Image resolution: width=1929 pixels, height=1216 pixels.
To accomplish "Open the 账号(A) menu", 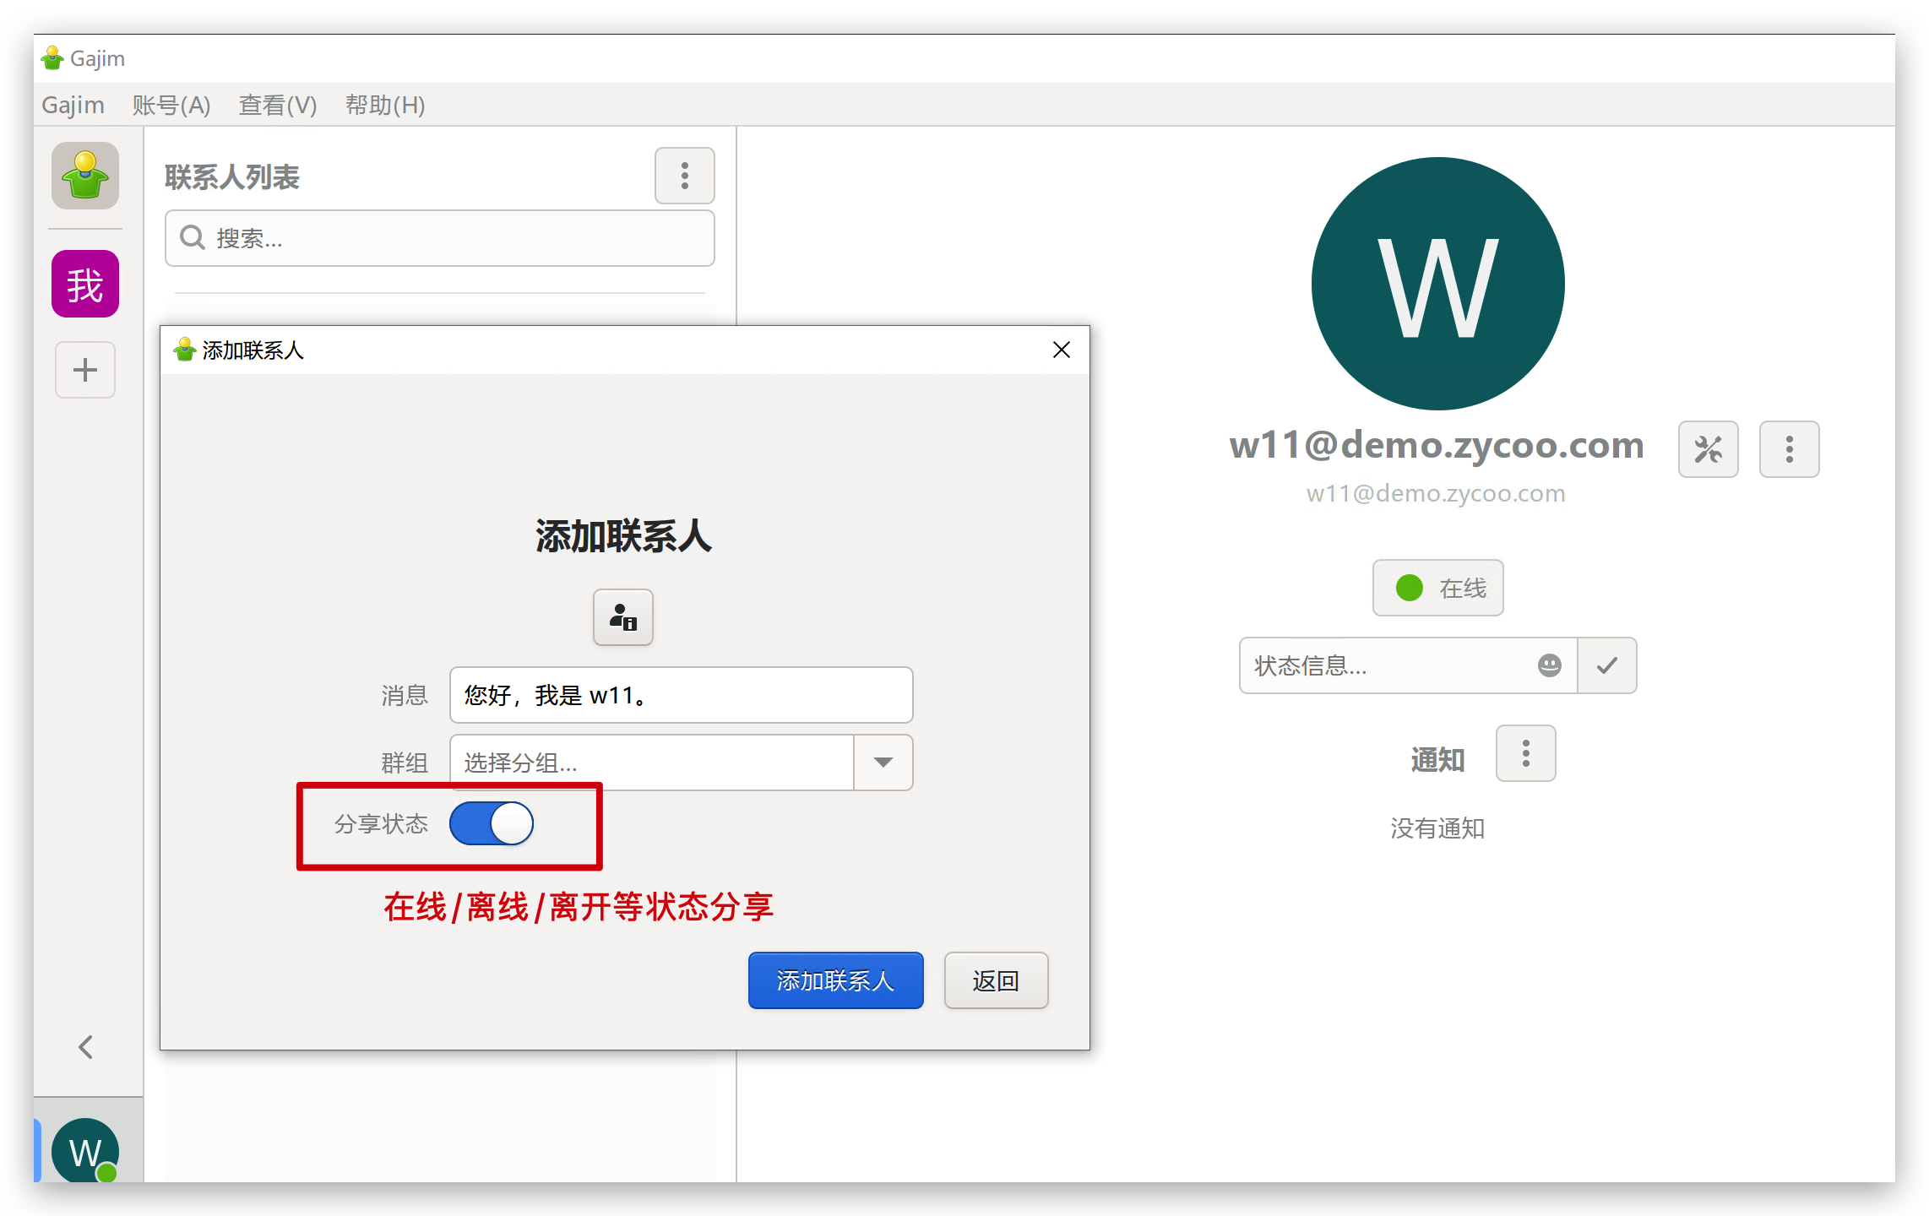I will tap(171, 105).
